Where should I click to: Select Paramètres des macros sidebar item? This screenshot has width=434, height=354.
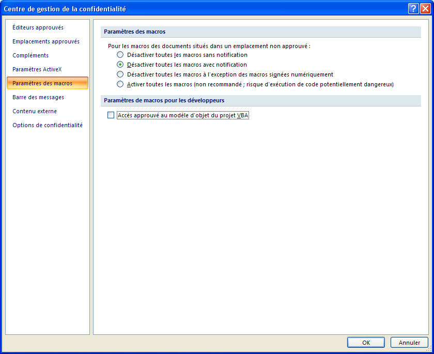pyautogui.click(x=42, y=83)
